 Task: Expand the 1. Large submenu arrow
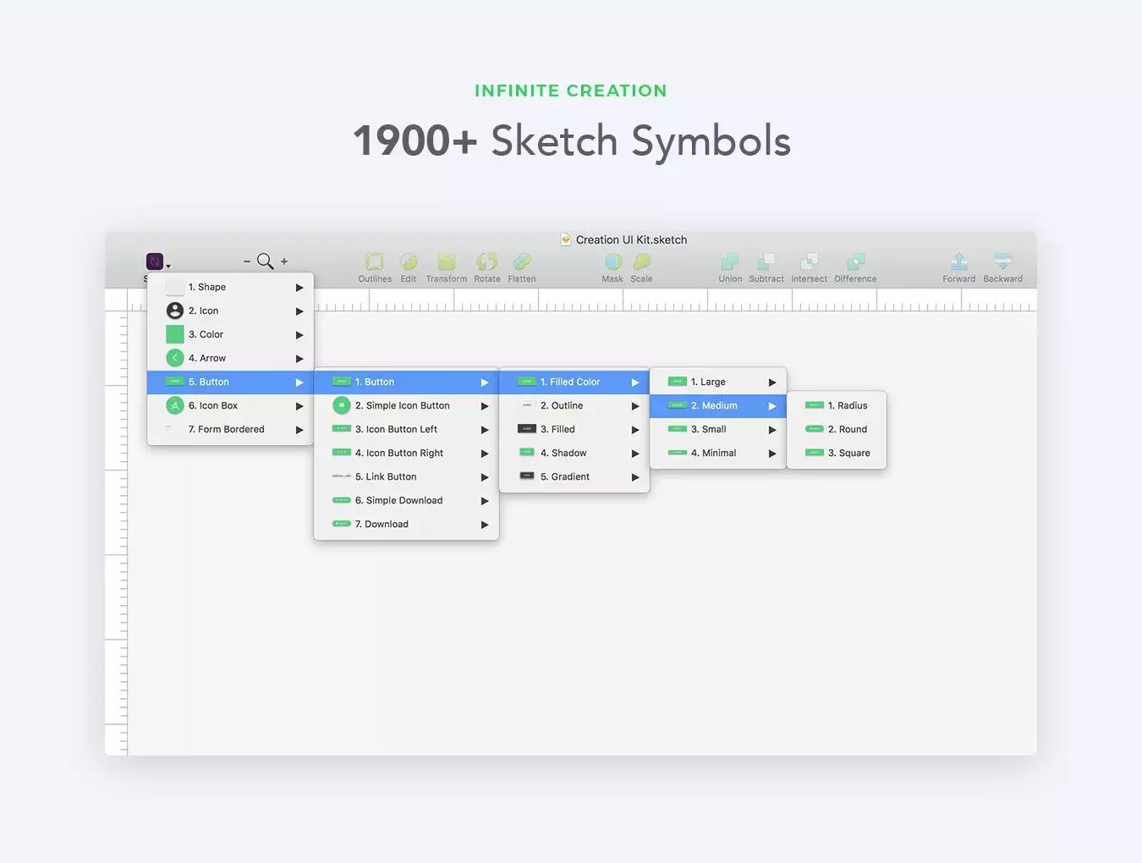[772, 382]
